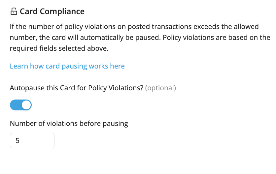Viewport: 276px width, 174px height.
Task: Click the Autopause this Card for Policy Violations label
Action: point(77,88)
